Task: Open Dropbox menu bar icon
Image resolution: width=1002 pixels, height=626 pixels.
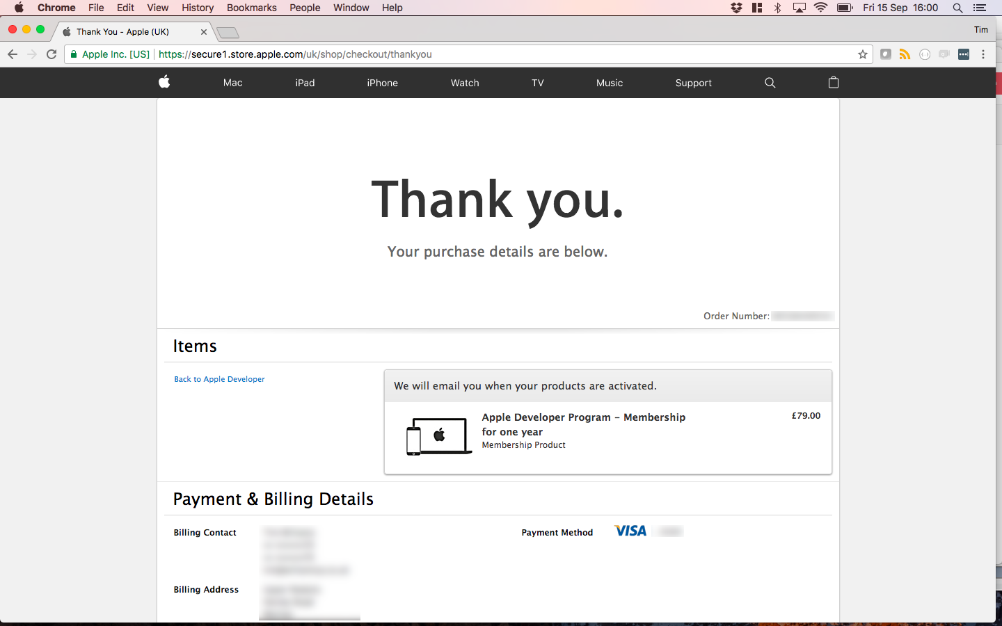Action: pyautogui.click(x=736, y=8)
